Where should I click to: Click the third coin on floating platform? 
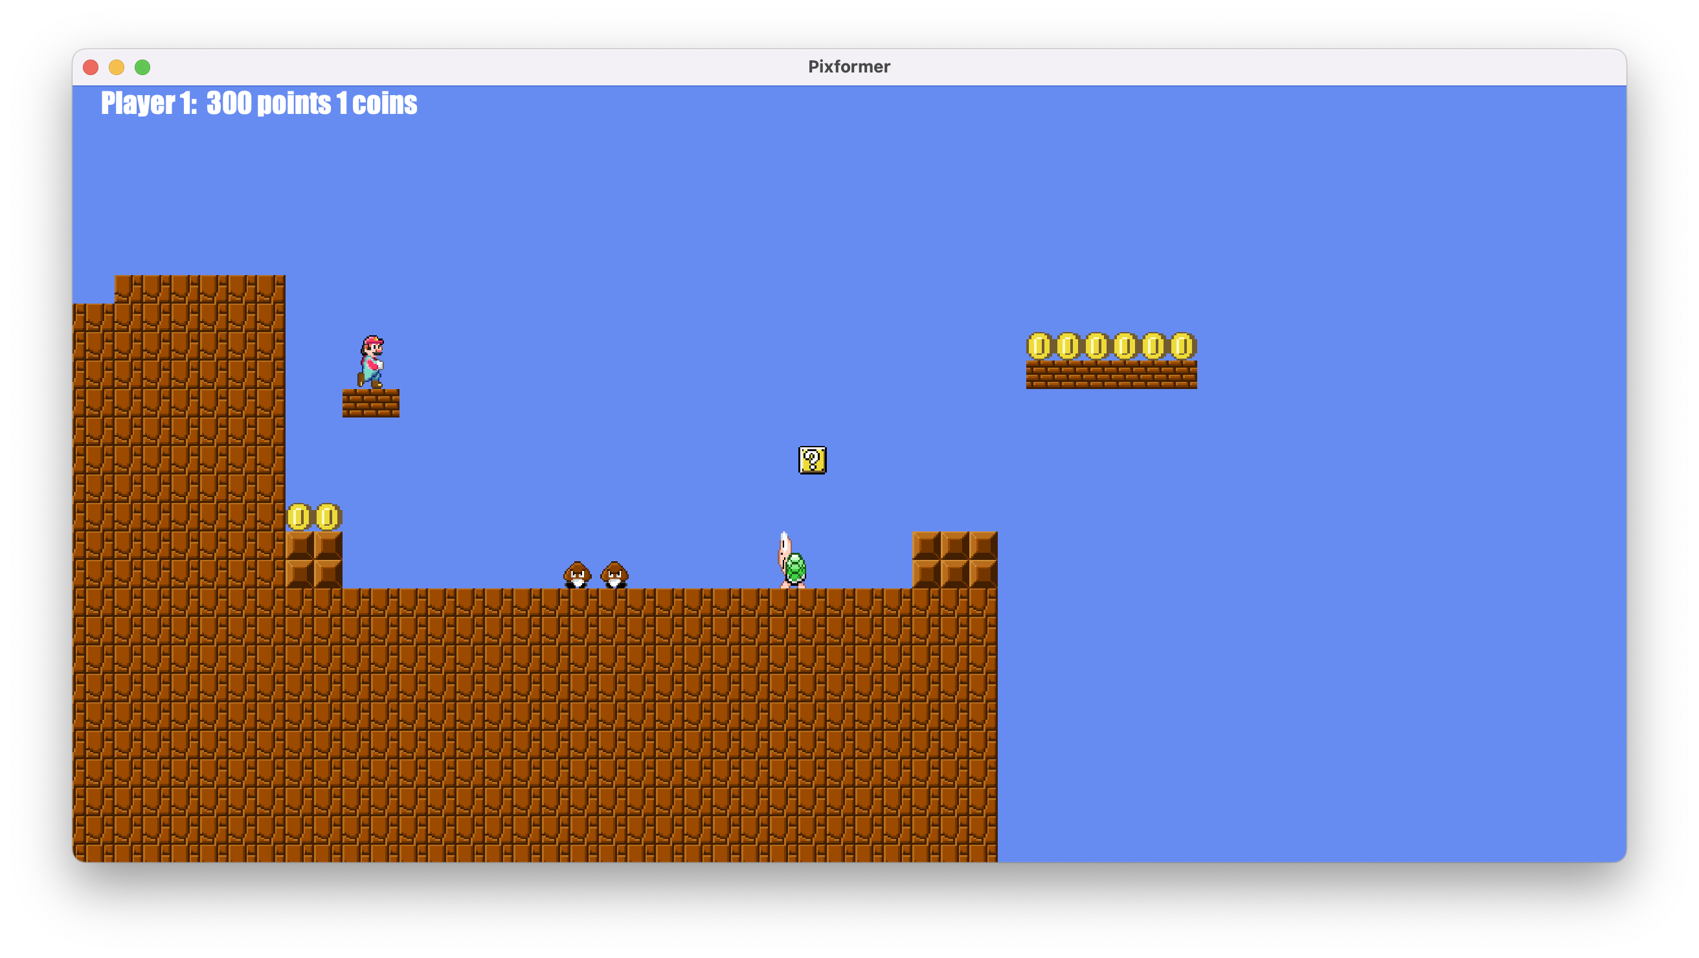click(x=1097, y=346)
